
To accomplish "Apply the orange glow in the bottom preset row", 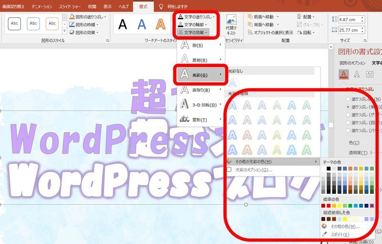I will click(247, 150).
